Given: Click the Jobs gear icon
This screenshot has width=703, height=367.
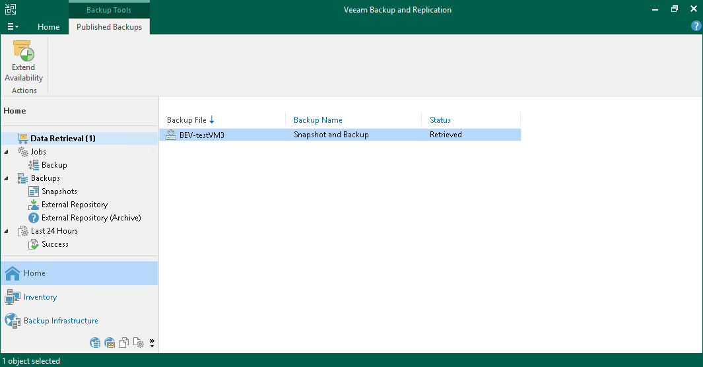Looking at the screenshot, I should coord(23,152).
